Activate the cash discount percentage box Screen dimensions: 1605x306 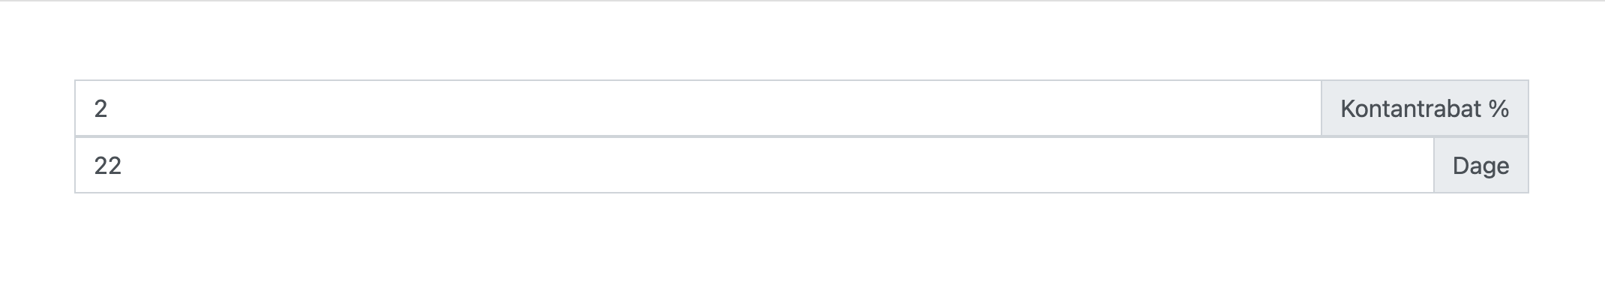698,109
